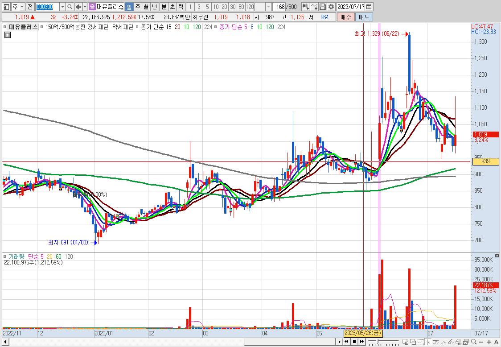Click the zoom magnifier icon at bottom right
501x347 pixels.
(473, 342)
